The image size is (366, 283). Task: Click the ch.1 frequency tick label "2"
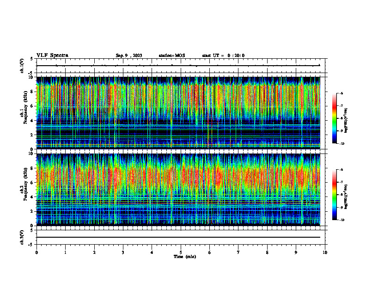(x=32, y=135)
